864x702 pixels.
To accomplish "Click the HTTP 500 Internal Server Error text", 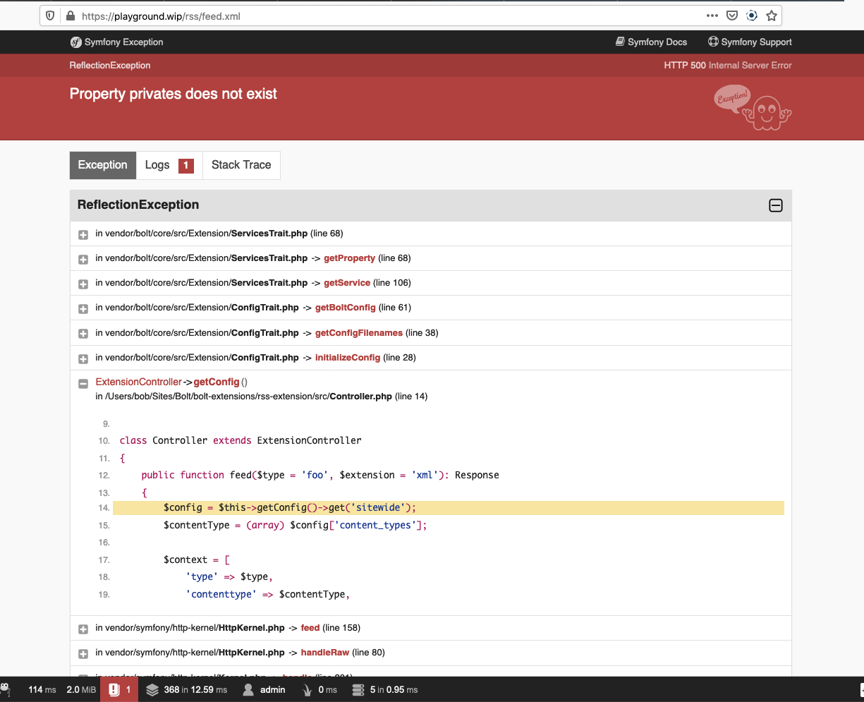I will pos(728,65).
